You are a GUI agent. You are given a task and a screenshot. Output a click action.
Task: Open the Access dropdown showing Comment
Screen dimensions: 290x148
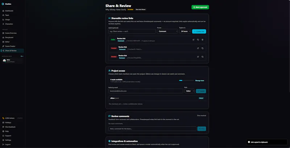(x=167, y=32)
